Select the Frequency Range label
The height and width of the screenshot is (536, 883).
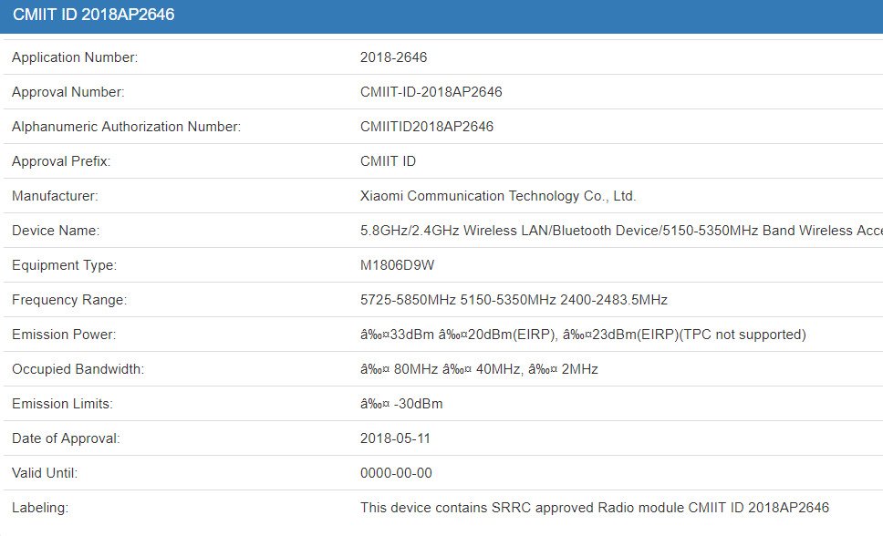point(69,300)
